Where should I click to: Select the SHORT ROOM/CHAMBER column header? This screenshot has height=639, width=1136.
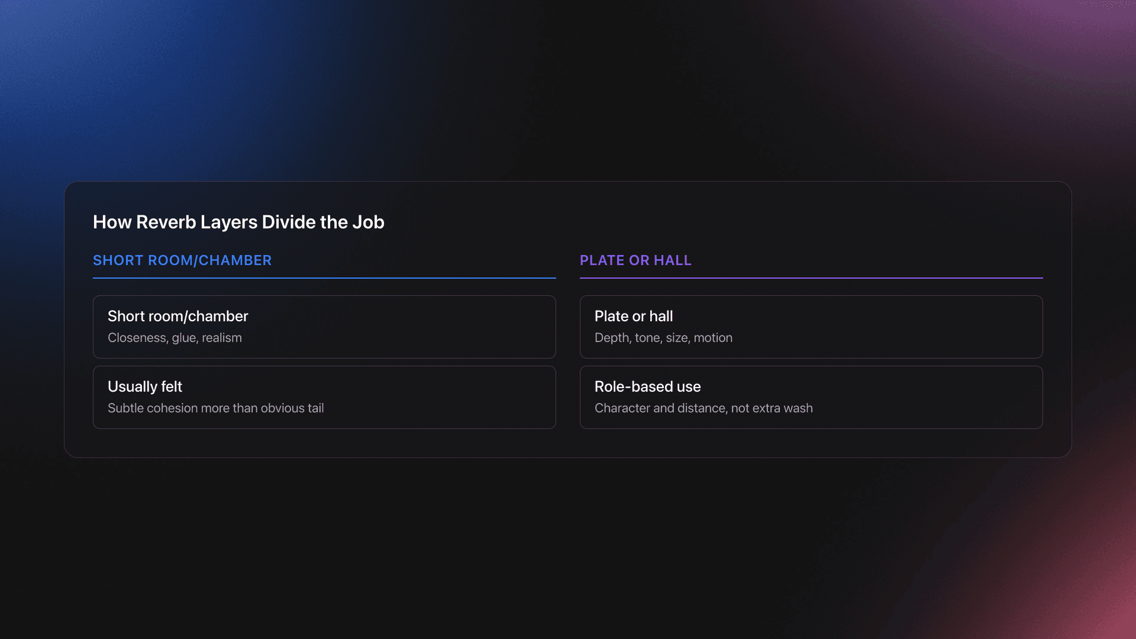(182, 260)
